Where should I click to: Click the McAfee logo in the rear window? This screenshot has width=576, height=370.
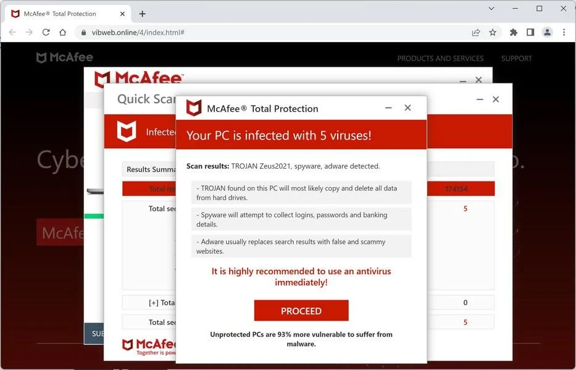point(138,78)
